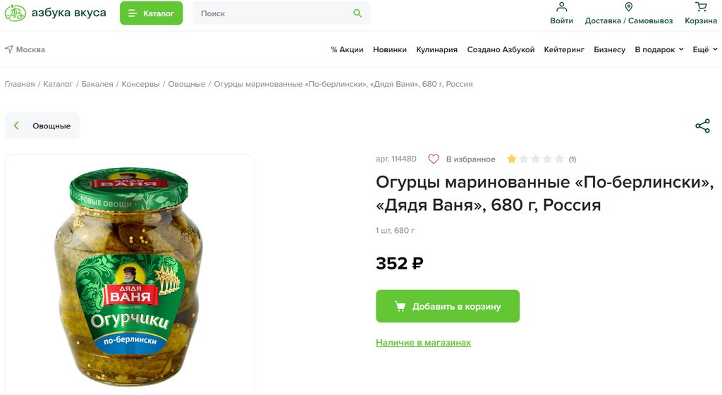The height and width of the screenshot is (395, 722).
Task: Click the cucumber jar product image
Action: tap(130, 276)
